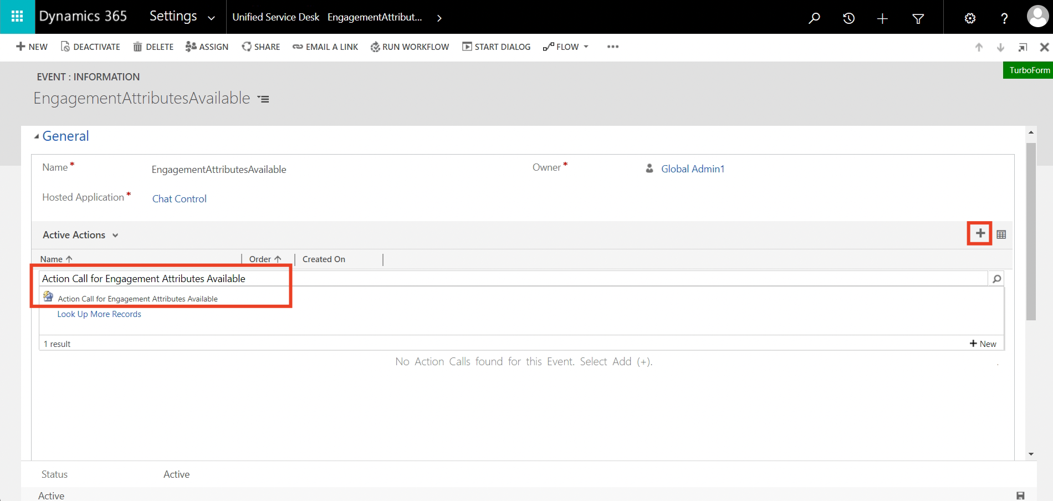The image size is (1053, 501).
Task: Click the form vertical scrollbar thumb
Action: 1031,232
